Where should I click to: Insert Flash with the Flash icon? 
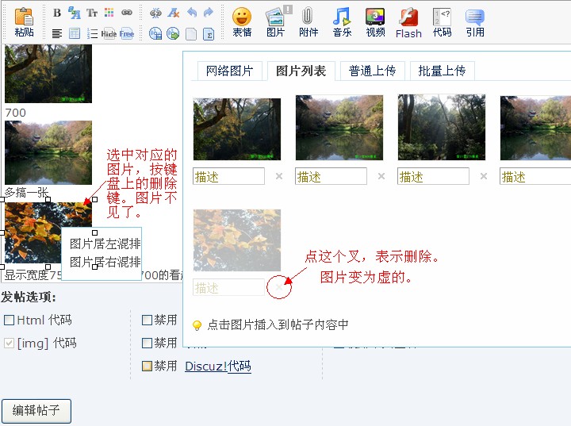(408, 21)
